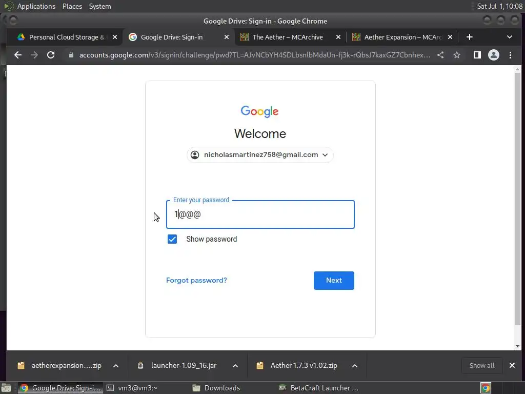Uncheck the Show password checkbox
The height and width of the screenshot is (394, 525).
pyautogui.click(x=172, y=239)
